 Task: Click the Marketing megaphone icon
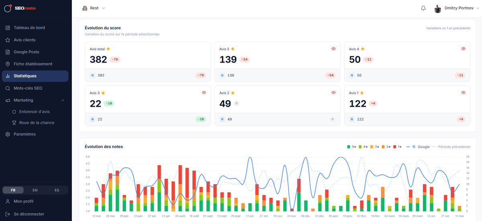(x=8, y=100)
